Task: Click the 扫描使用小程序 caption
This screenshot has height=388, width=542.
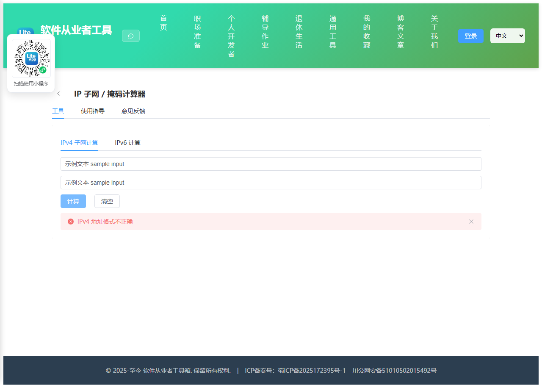Action: point(31,84)
